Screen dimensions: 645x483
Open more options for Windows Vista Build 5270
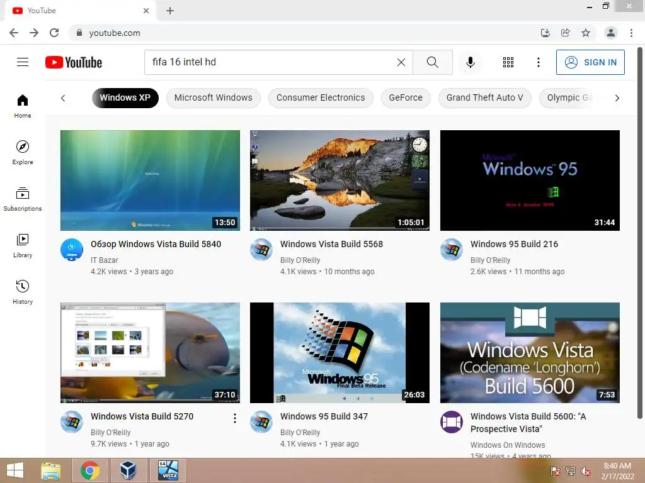pyautogui.click(x=235, y=418)
